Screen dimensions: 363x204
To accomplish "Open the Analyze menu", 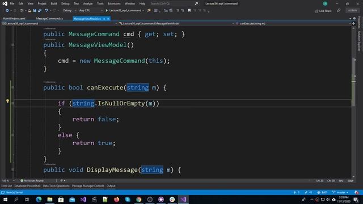I will 88,4.
